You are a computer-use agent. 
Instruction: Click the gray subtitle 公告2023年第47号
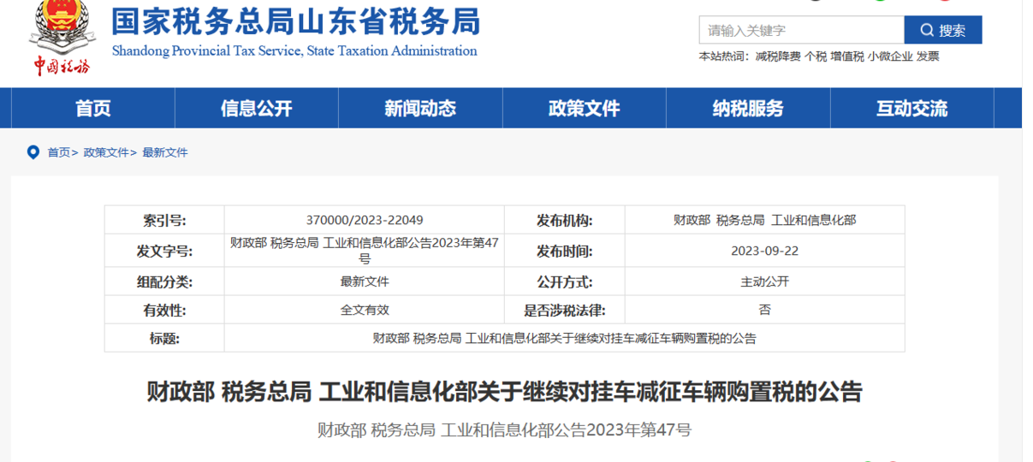(x=504, y=429)
